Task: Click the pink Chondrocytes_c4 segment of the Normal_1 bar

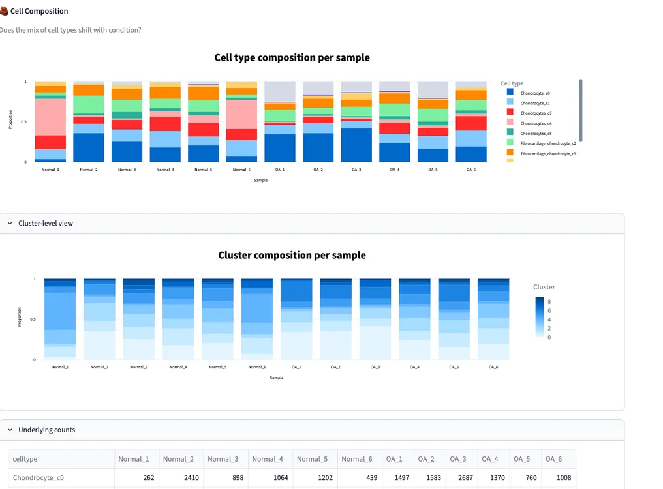Action: tap(50, 117)
